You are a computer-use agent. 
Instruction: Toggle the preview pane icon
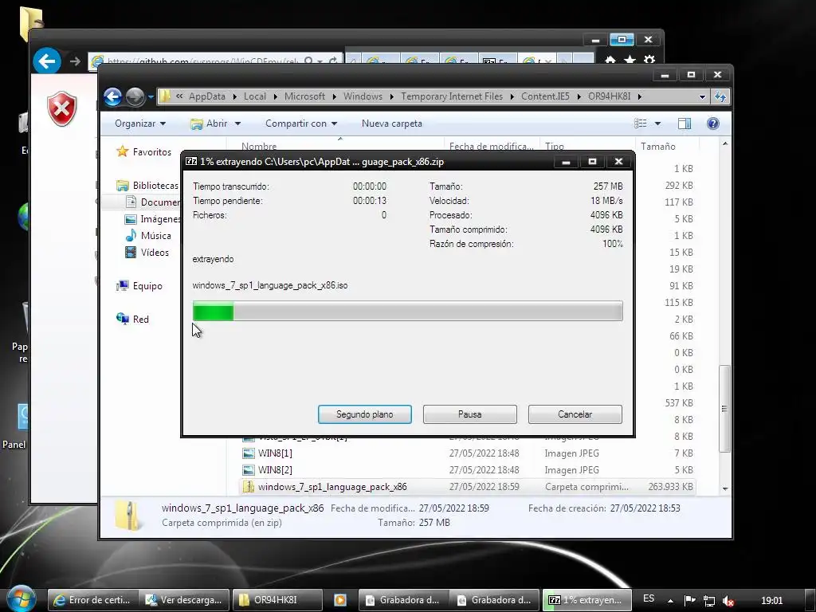click(685, 124)
